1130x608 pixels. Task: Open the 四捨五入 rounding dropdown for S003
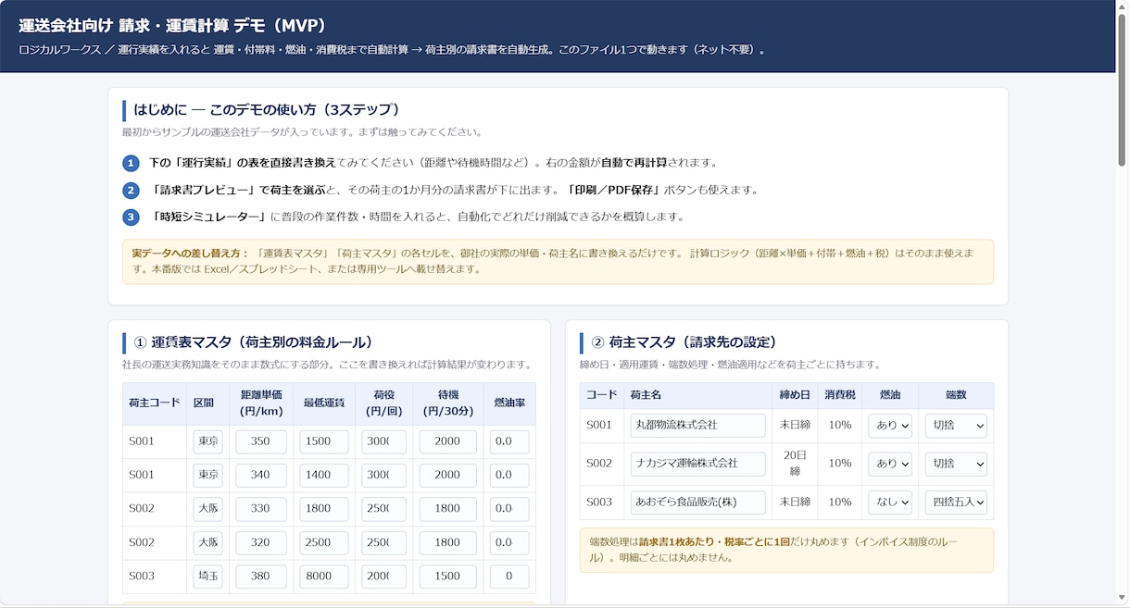click(x=956, y=503)
